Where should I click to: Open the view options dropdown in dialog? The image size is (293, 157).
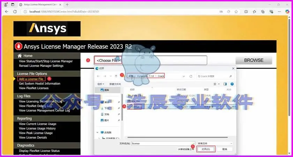point(217,84)
